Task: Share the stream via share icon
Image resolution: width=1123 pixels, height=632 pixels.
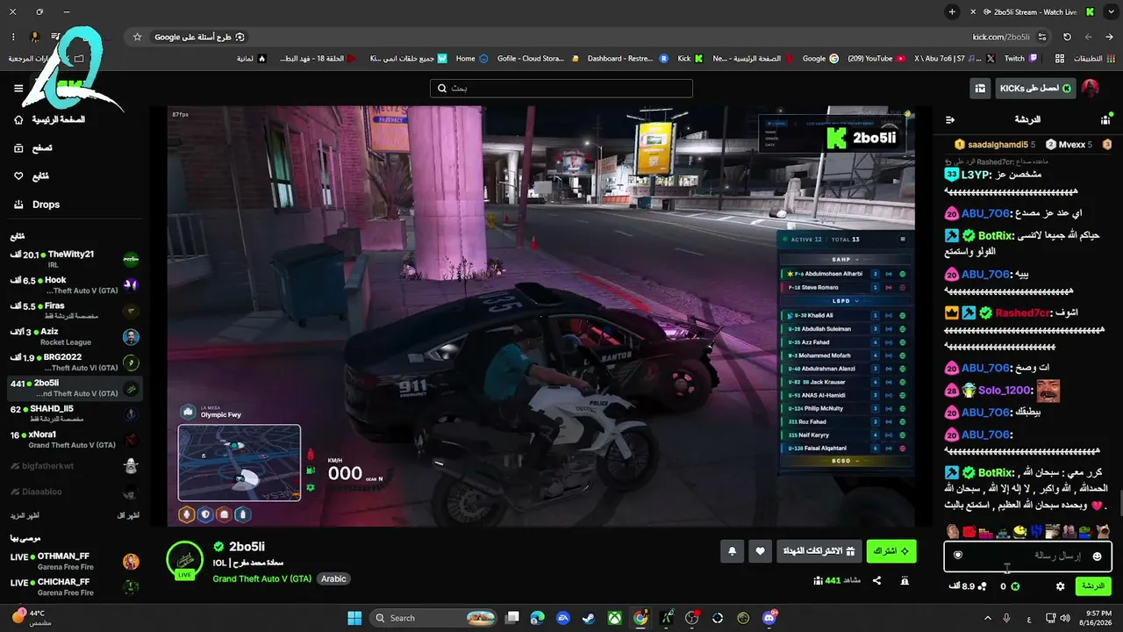Action: (876, 580)
